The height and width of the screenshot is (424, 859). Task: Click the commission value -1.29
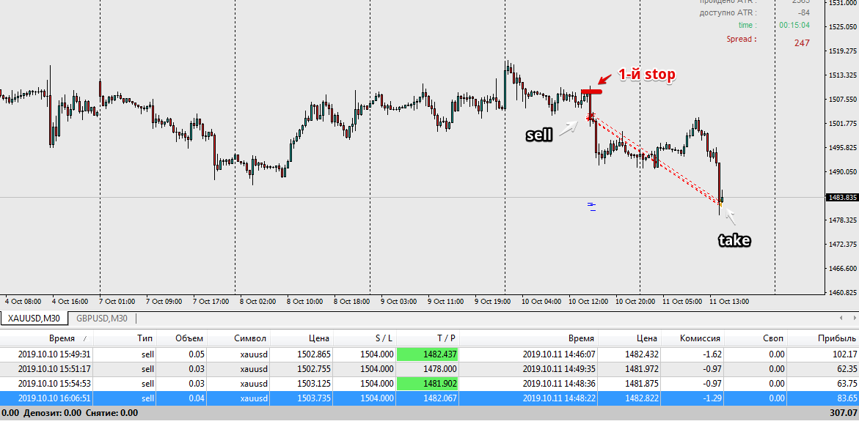click(713, 398)
